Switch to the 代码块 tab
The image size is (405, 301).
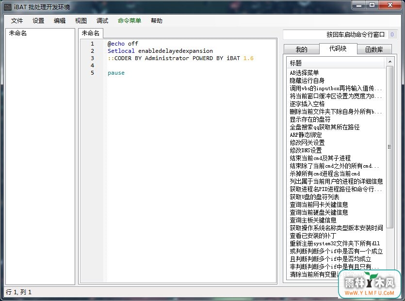pos(338,48)
